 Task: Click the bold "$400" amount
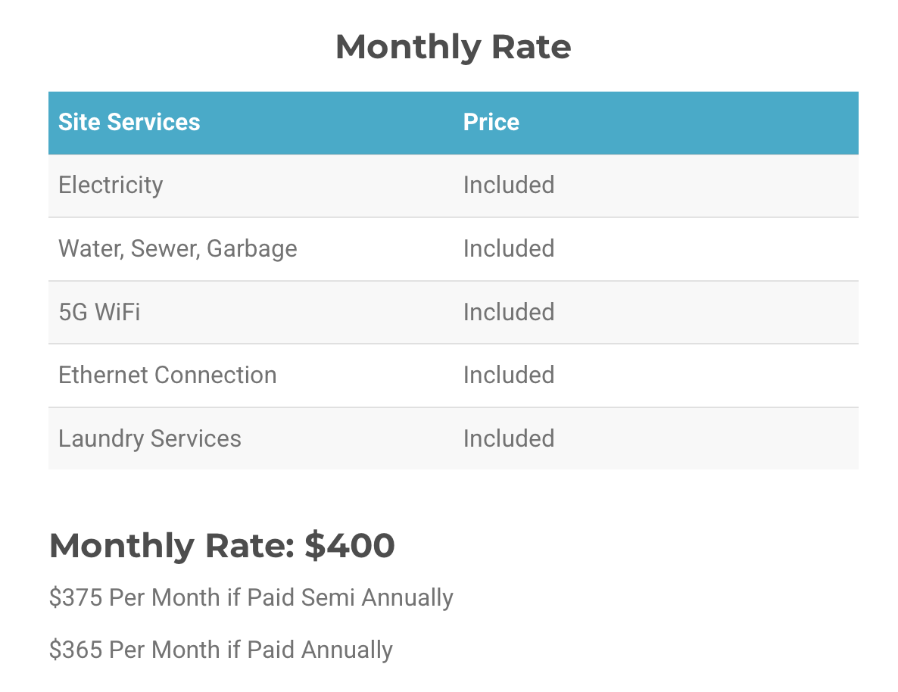pos(350,546)
